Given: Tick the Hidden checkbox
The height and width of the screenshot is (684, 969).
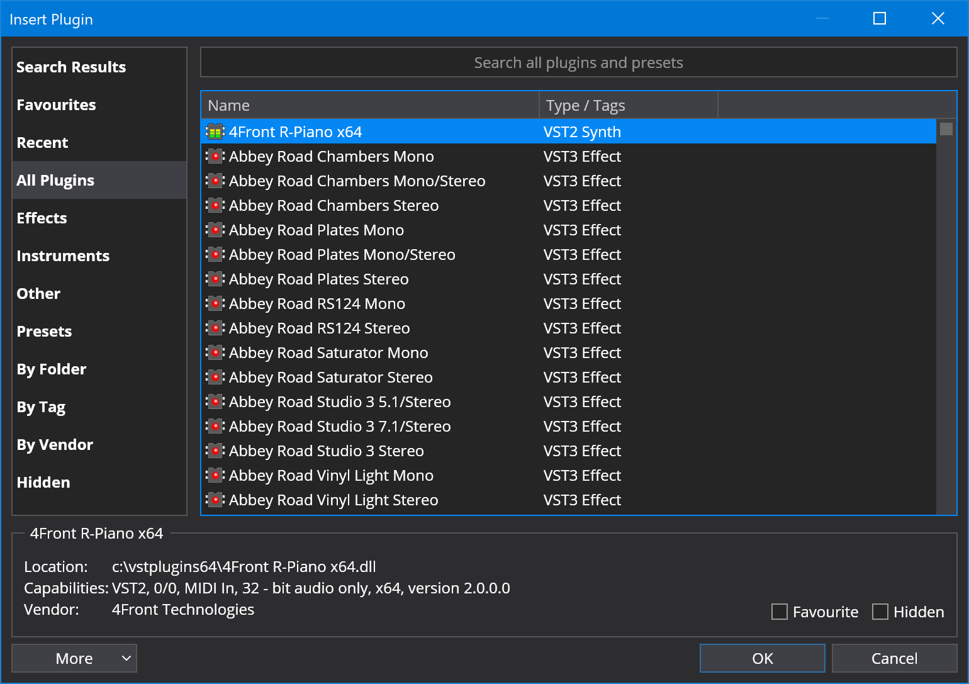Looking at the screenshot, I should [880, 612].
